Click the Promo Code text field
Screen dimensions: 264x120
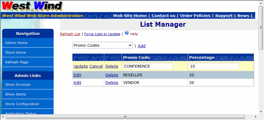click(148, 66)
